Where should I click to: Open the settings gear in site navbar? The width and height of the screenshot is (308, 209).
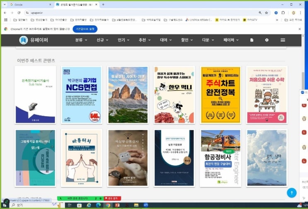[267, 40]
